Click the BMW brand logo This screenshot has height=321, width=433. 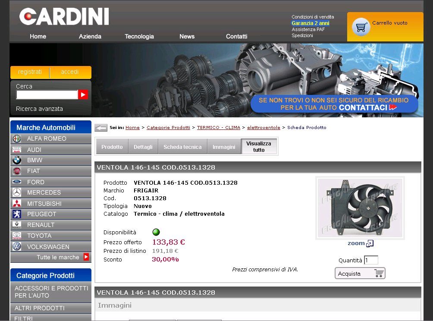click(17, 160)
